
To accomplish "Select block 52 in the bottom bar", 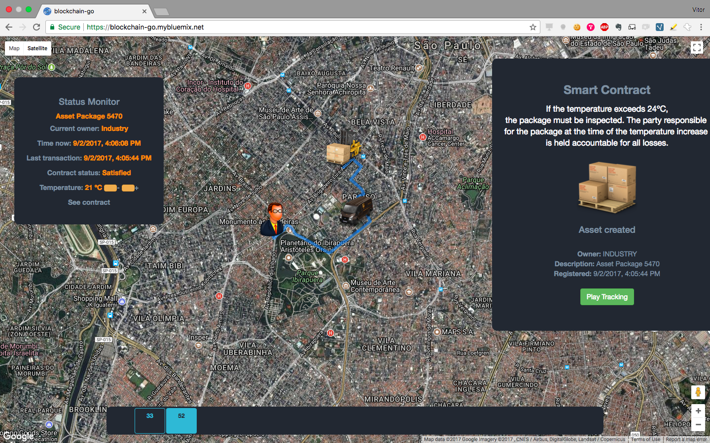I will [x=181, y=421].
